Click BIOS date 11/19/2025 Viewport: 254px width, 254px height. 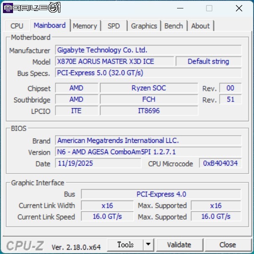[98, 163]
